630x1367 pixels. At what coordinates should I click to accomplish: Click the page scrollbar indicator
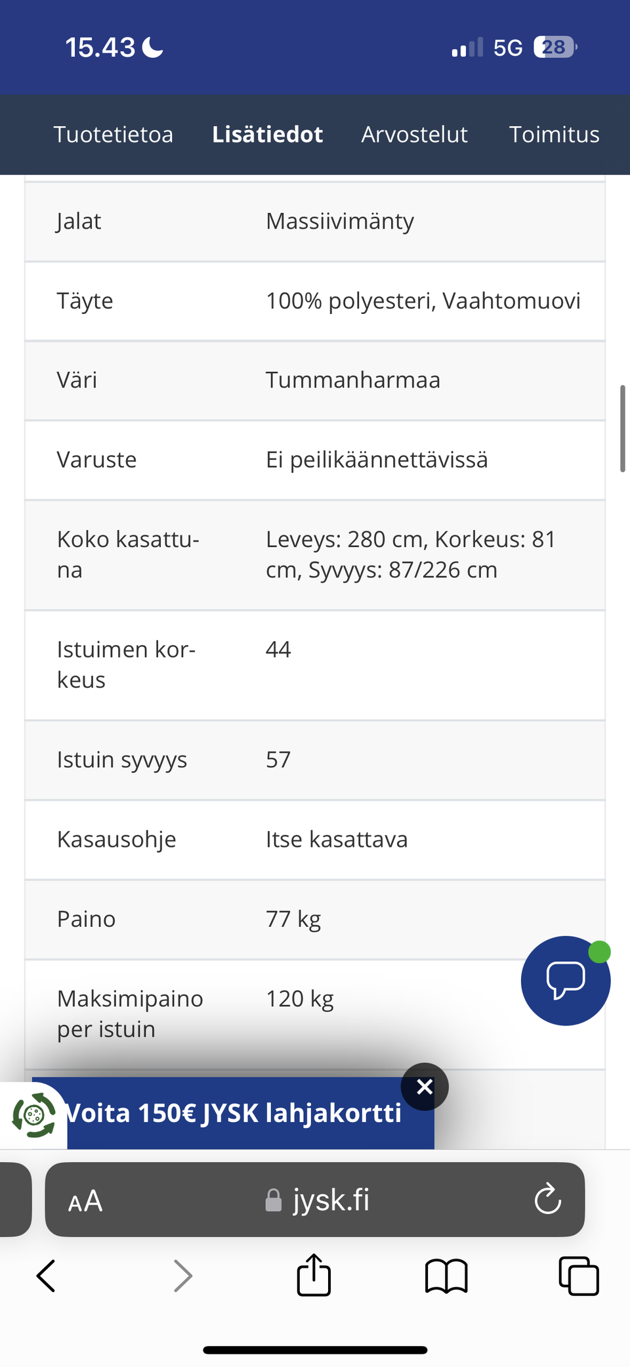(x=622, y=429)
